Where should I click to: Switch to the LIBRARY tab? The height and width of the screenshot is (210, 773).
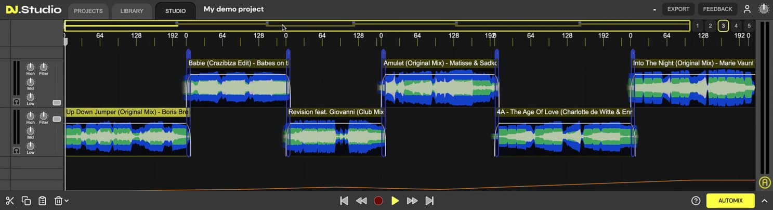tap(132, 11)
